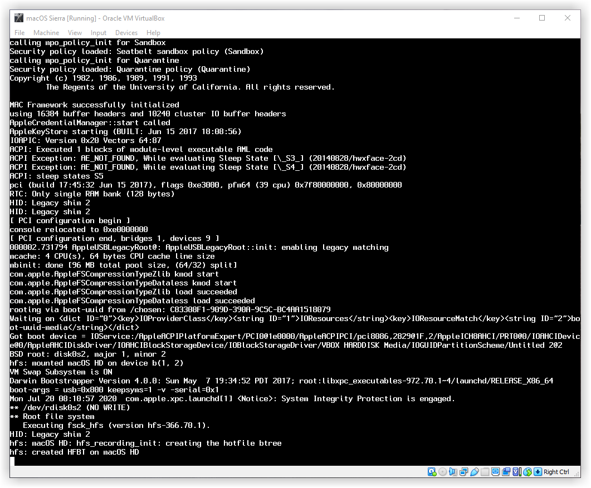Click the Right Ctrl host key label

(x=556, y=472)
